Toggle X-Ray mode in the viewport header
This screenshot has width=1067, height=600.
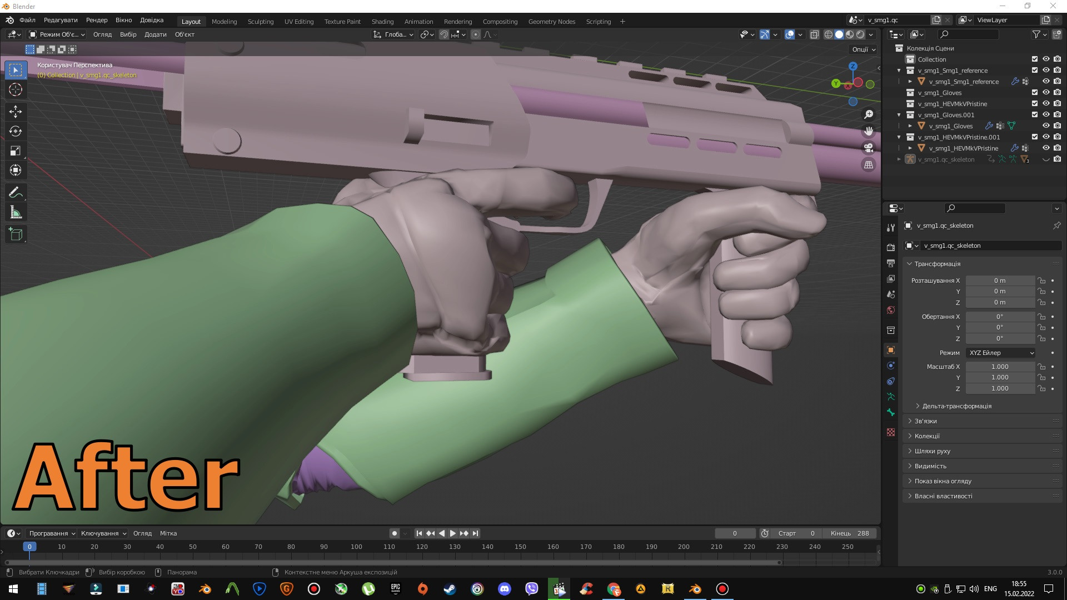point(815,34)
